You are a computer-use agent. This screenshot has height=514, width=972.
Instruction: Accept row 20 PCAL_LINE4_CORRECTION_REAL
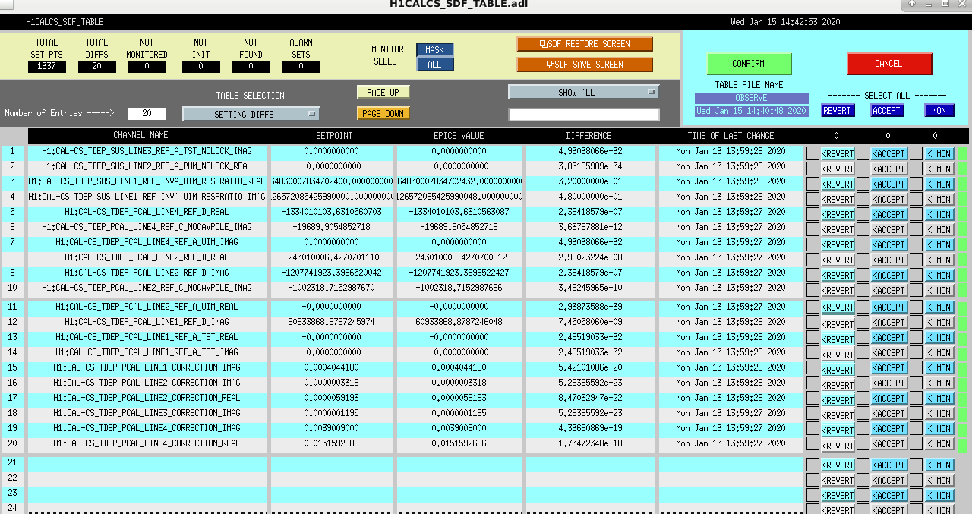(x=889, y=443)
